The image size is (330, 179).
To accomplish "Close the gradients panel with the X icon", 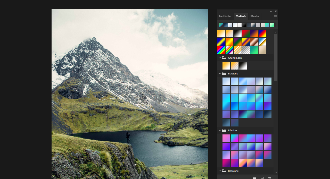I will pos(276,11).
